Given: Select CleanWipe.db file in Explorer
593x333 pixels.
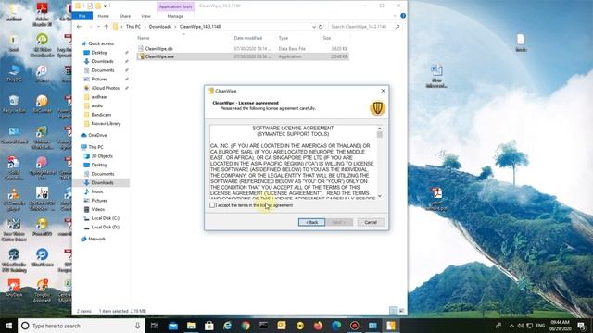Looking at the screenshot, I should (x=158, y=49).
